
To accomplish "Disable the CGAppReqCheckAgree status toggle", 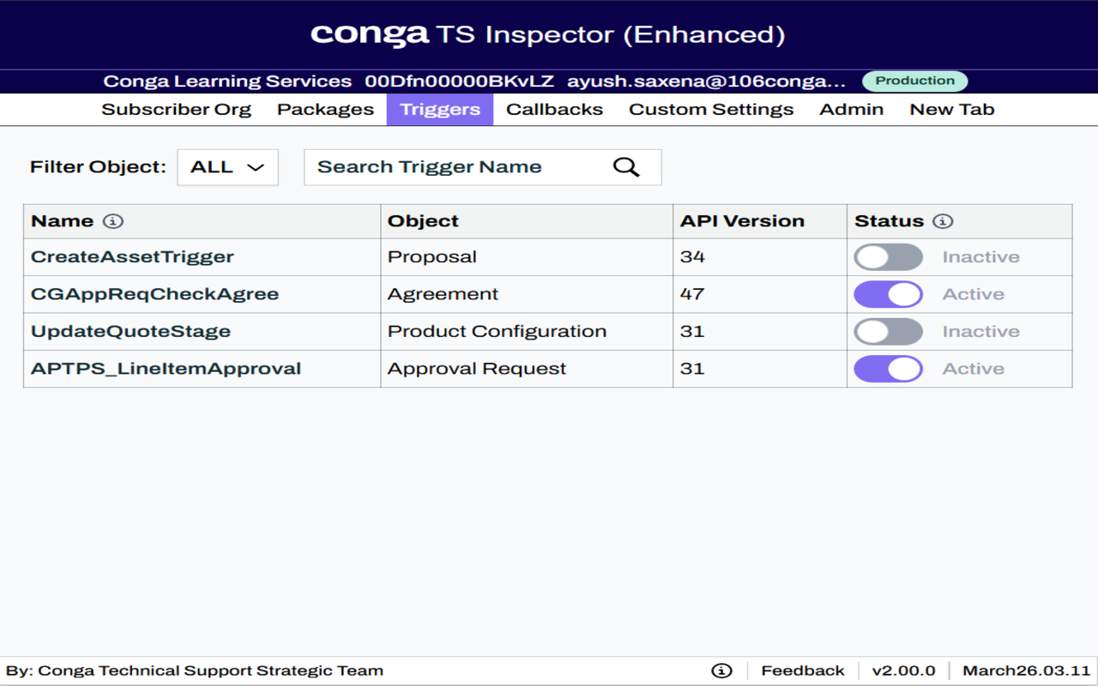I will [x=888, y=294].
